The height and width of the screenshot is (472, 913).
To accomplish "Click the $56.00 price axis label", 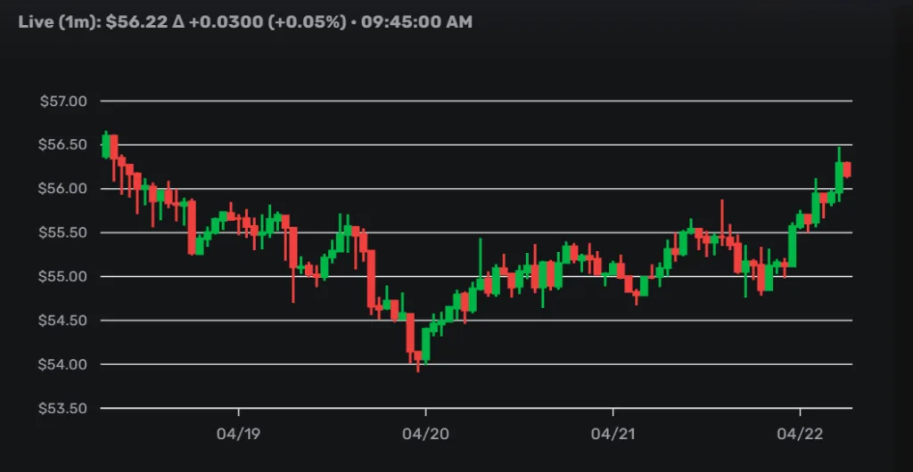I will point(63,189).
